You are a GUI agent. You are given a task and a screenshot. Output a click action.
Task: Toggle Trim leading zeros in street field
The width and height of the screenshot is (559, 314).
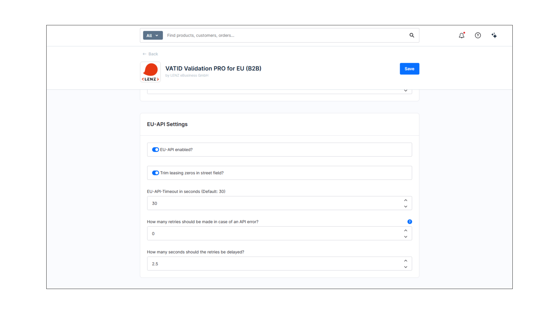pos(155,173)
